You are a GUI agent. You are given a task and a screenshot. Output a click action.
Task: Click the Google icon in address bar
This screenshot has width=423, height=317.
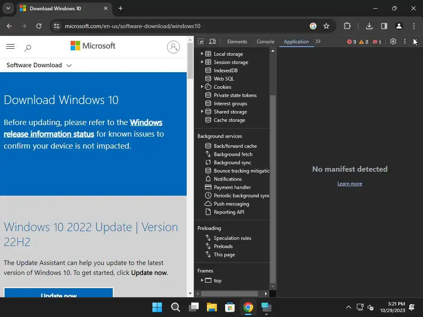[x=313, y=26]
